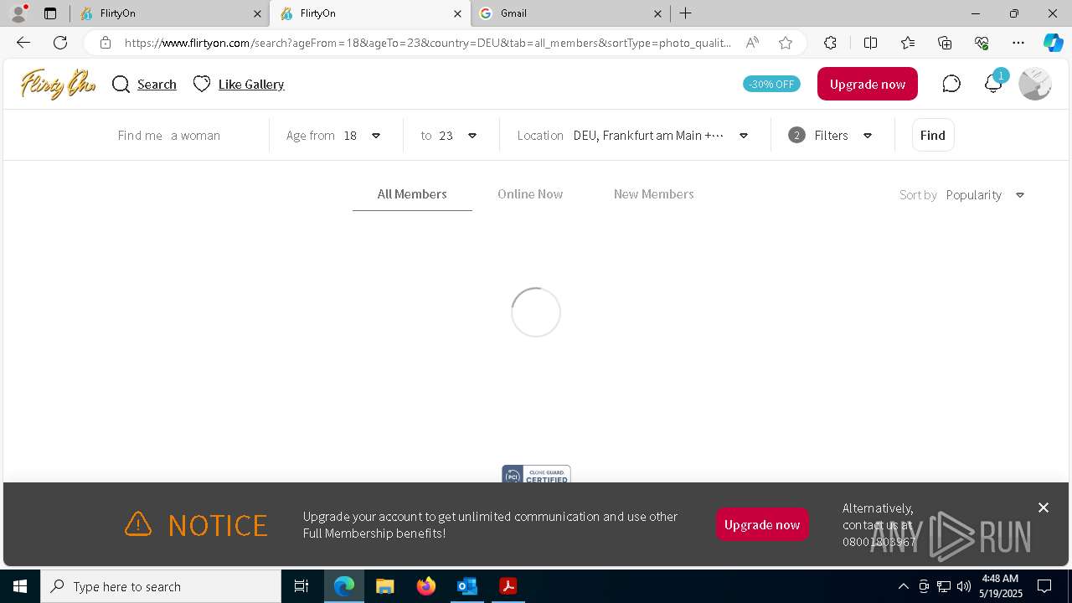
Task: Open the Search link
Action: 157,84
